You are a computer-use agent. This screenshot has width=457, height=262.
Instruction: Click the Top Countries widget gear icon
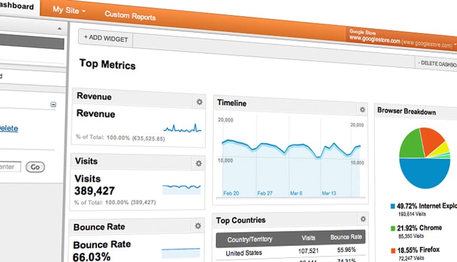click(x=362, y=219)
